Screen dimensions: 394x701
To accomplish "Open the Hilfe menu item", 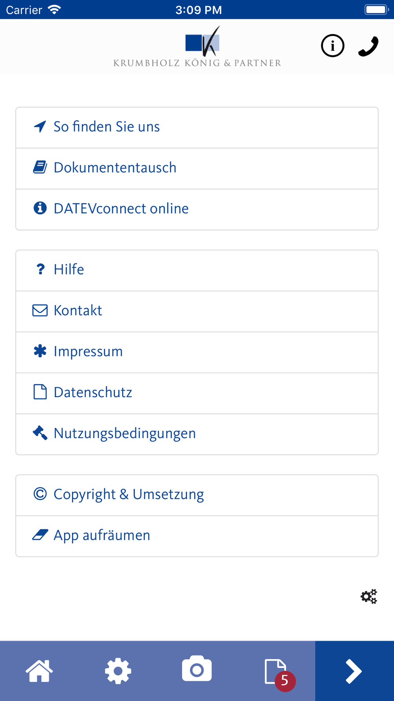I will (x=197, y=270).
